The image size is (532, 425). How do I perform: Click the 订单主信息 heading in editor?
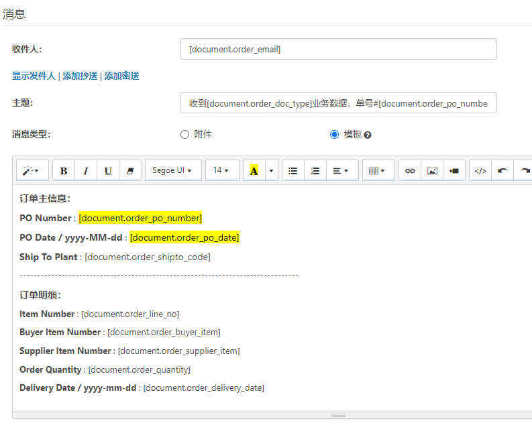45,198
